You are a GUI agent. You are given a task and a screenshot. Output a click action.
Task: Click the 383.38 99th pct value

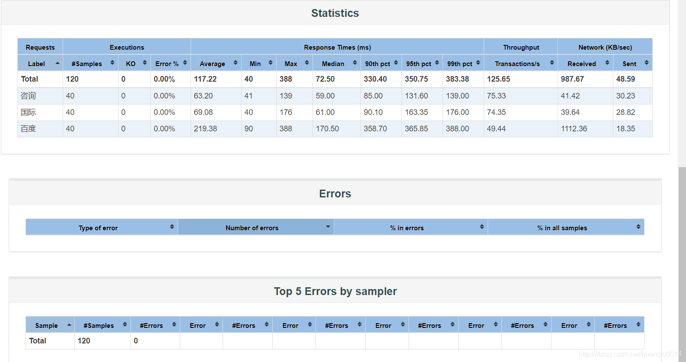click(457, 79)
